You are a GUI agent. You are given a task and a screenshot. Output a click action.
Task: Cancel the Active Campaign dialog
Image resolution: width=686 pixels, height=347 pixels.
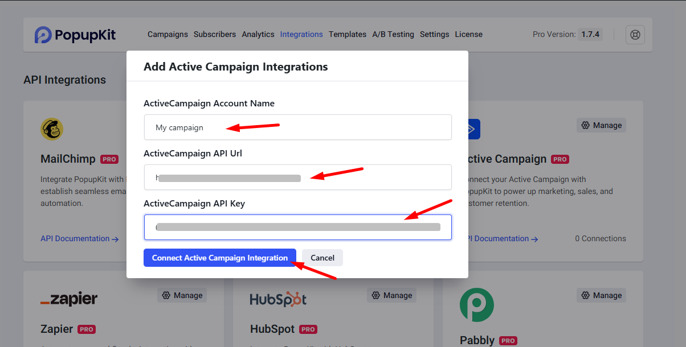pyautogui.click(x=322, y=257)
